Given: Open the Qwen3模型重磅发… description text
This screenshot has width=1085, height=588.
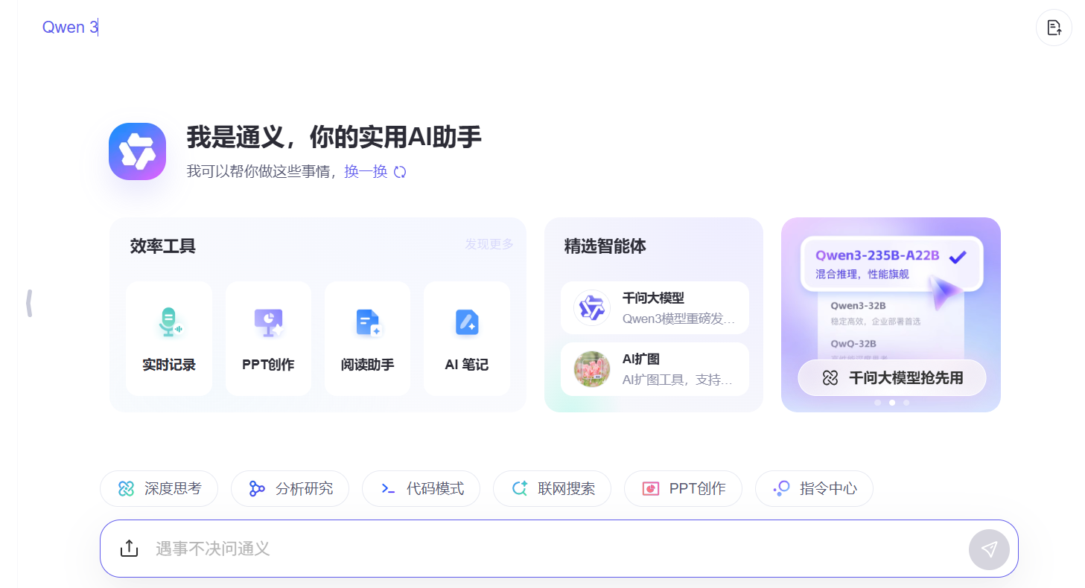Looking at the screenshot, I should [x=679, y=319].
